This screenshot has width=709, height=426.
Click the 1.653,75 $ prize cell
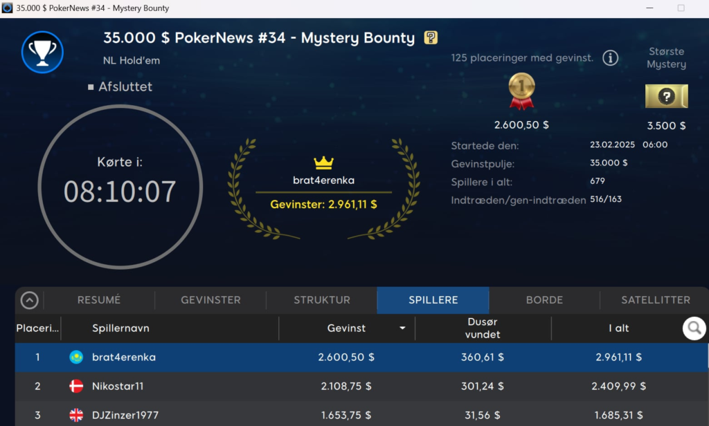[x=346, y=415]
